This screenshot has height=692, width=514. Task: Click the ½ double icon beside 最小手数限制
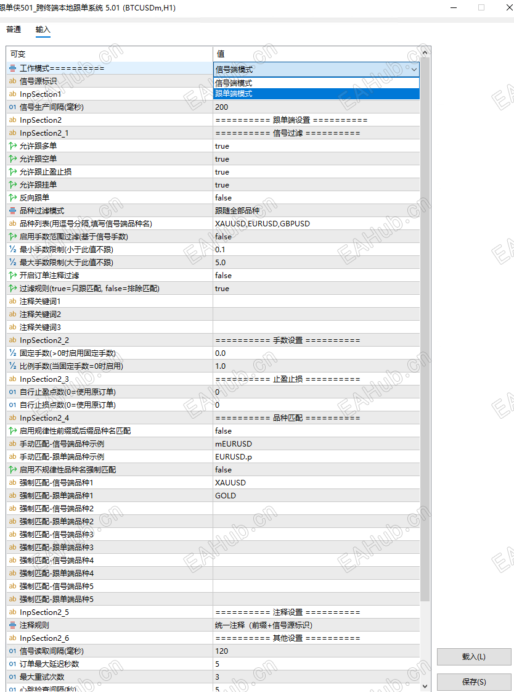pyautogui.click(x=12, y=249)
